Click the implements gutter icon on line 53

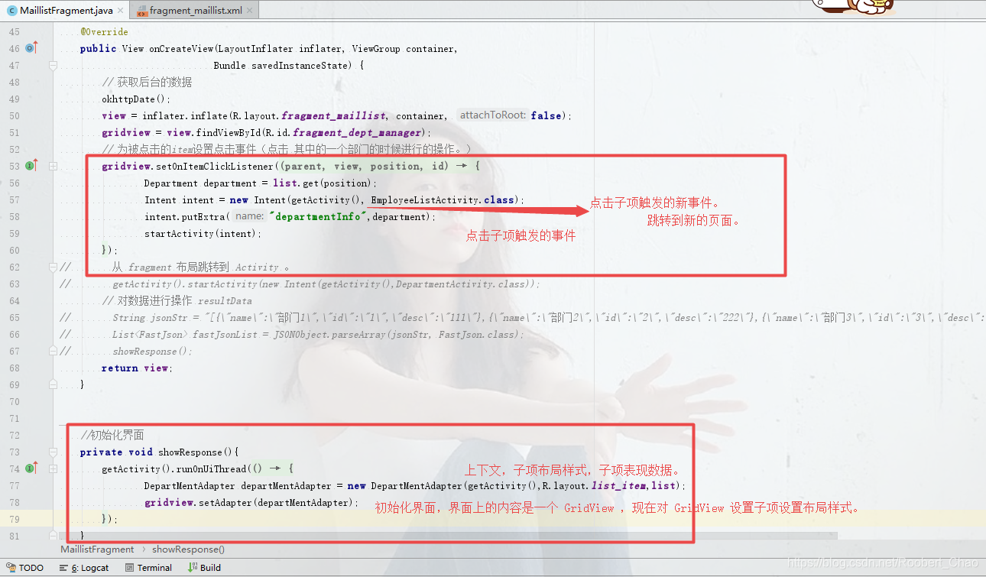coord(31,166)
